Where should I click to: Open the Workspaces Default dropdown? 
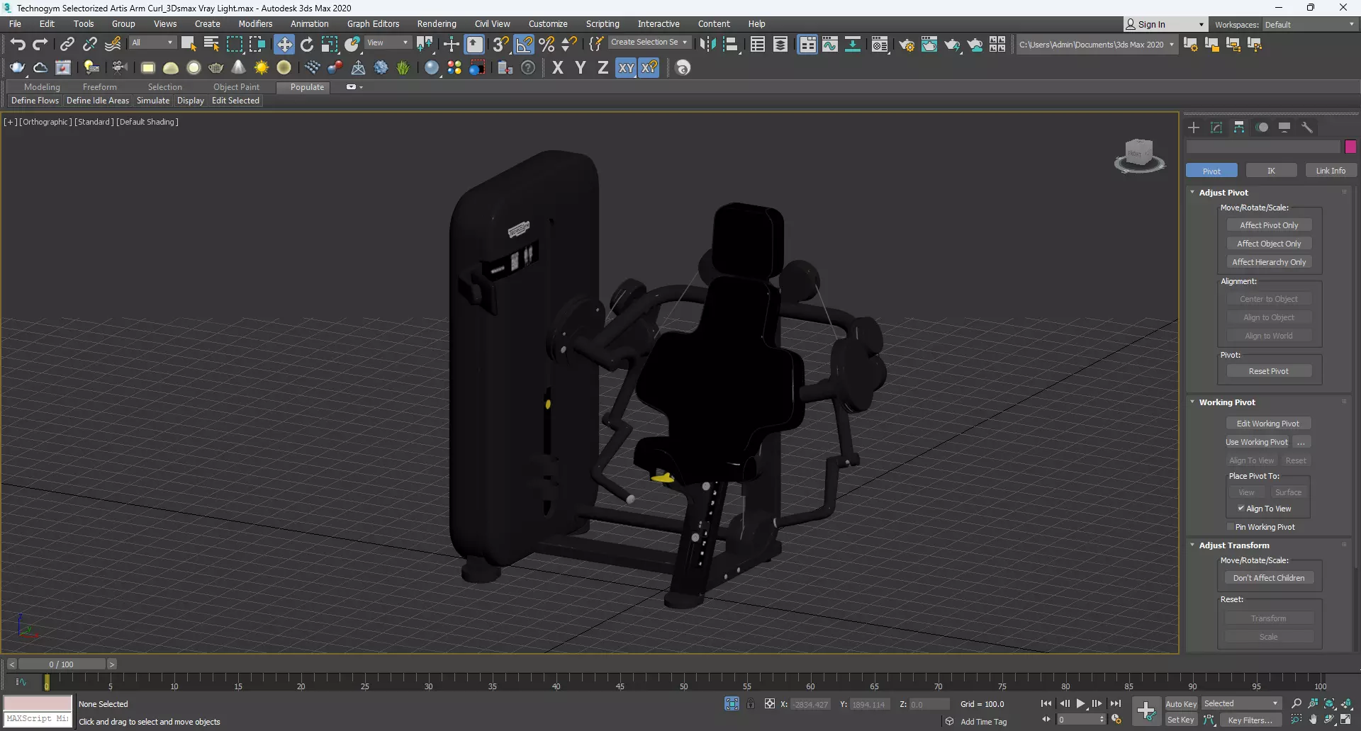point(1310,25)
